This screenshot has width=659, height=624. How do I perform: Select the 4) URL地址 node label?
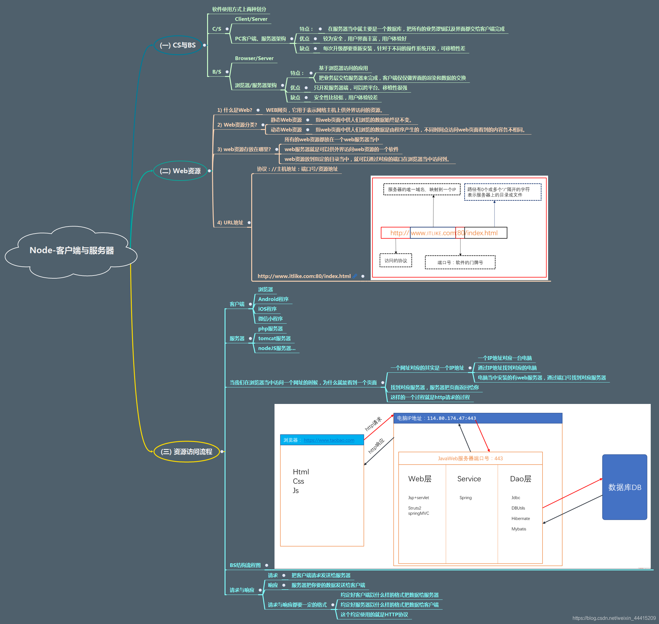pos(230,223)
